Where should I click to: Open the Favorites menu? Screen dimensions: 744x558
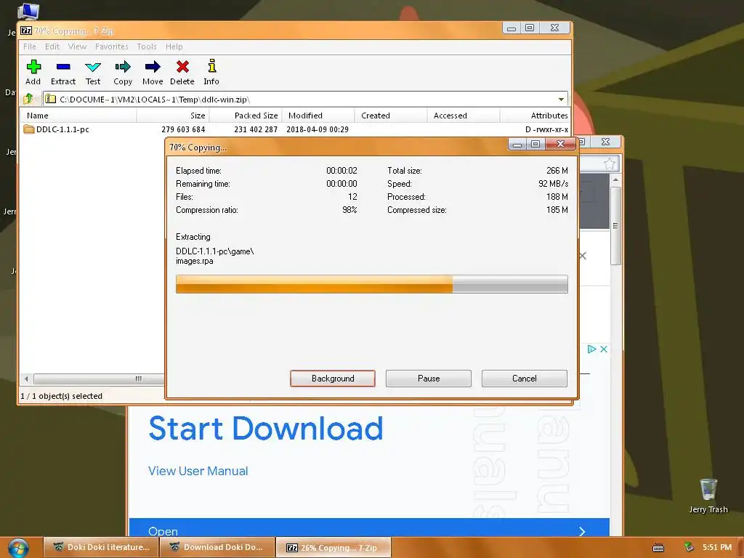point(111,46)
